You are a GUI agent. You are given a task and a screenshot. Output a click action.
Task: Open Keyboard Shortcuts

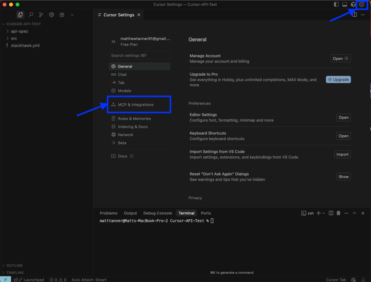tap(343, 136)
